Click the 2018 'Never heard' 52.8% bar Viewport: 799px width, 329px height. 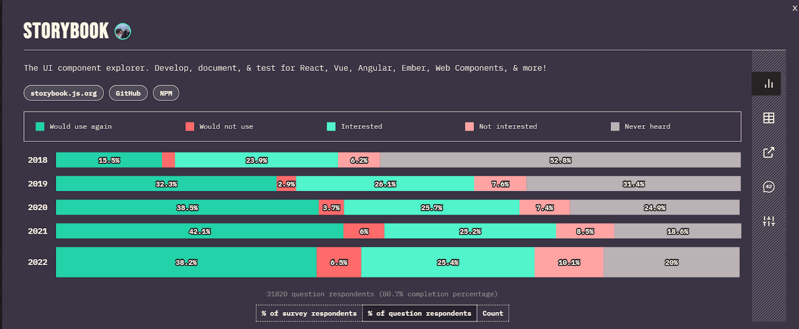560,160
